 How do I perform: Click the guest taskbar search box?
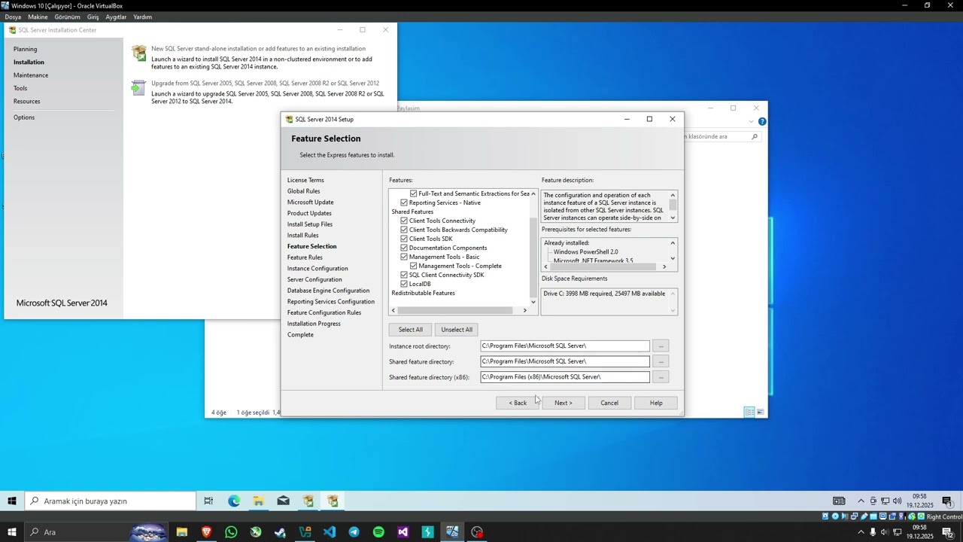pos(111,501)
